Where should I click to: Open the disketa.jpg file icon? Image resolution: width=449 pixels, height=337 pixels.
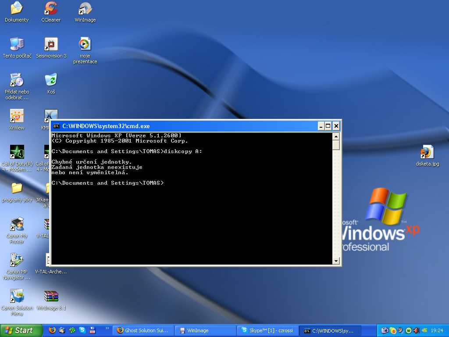point(427,153)
